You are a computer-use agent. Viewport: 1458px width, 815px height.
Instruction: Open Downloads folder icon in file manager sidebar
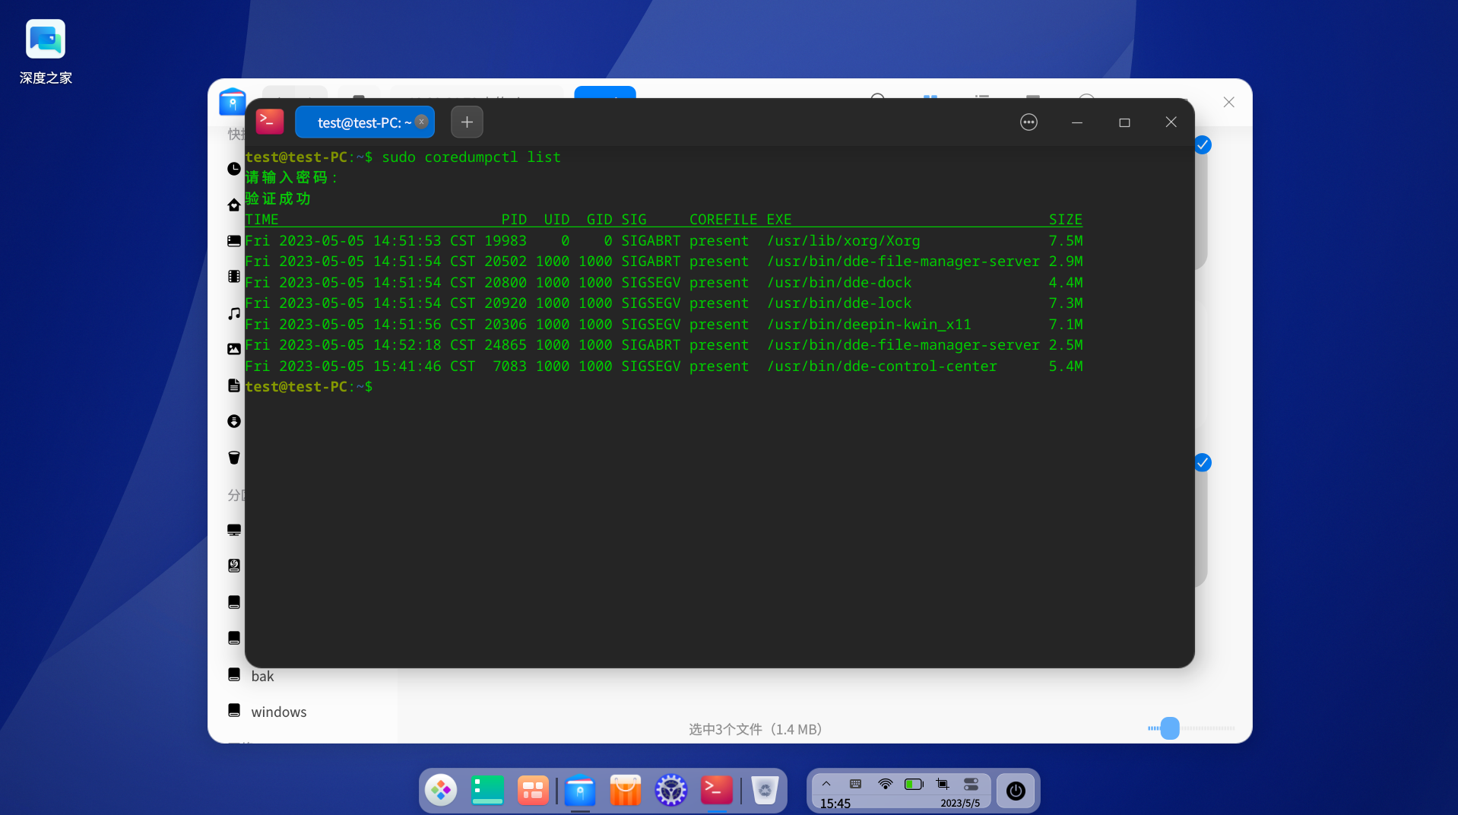click(234, 421)
